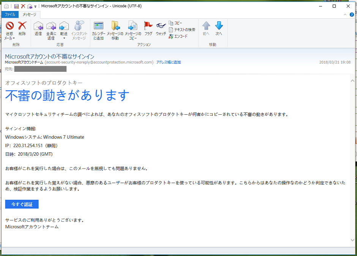Open メッセージのコピー copy message
The height and width of the screenshot is (256, 357).
pyautogui.click(x=133, y=31)
